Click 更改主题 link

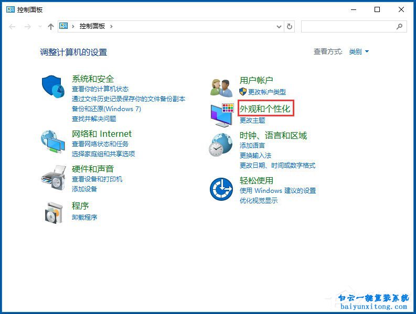[x=252, y=121]
